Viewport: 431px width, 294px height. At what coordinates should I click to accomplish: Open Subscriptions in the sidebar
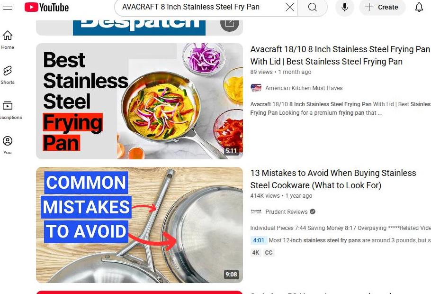point(8,110)
